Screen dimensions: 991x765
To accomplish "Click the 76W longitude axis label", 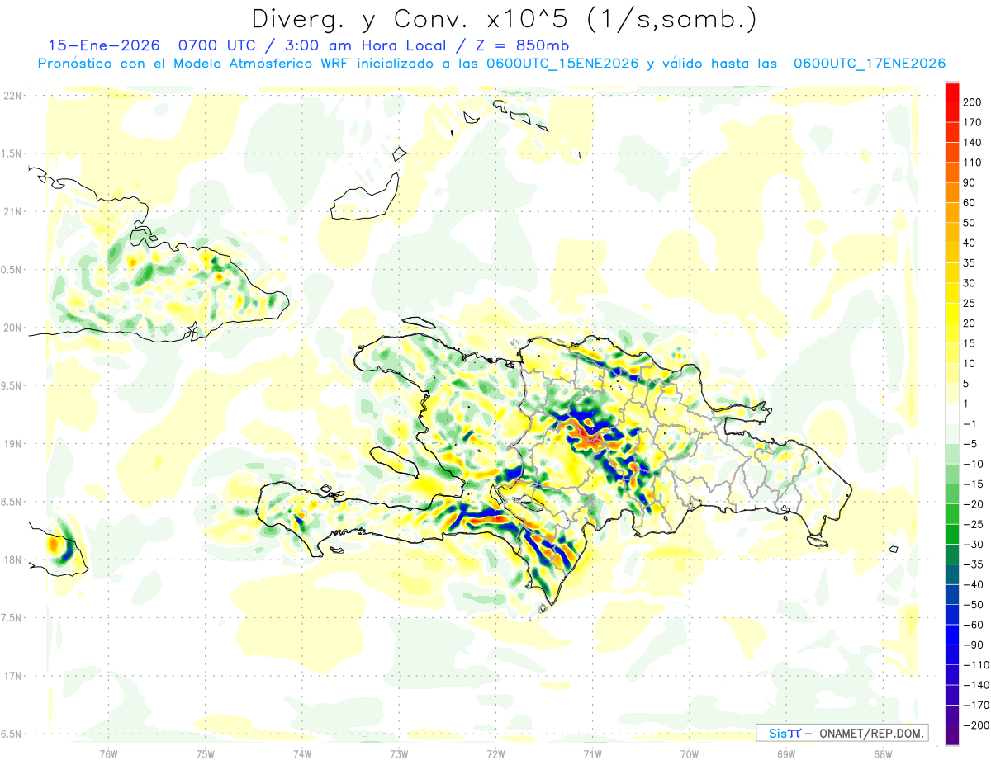I will (x=108, y=753).
